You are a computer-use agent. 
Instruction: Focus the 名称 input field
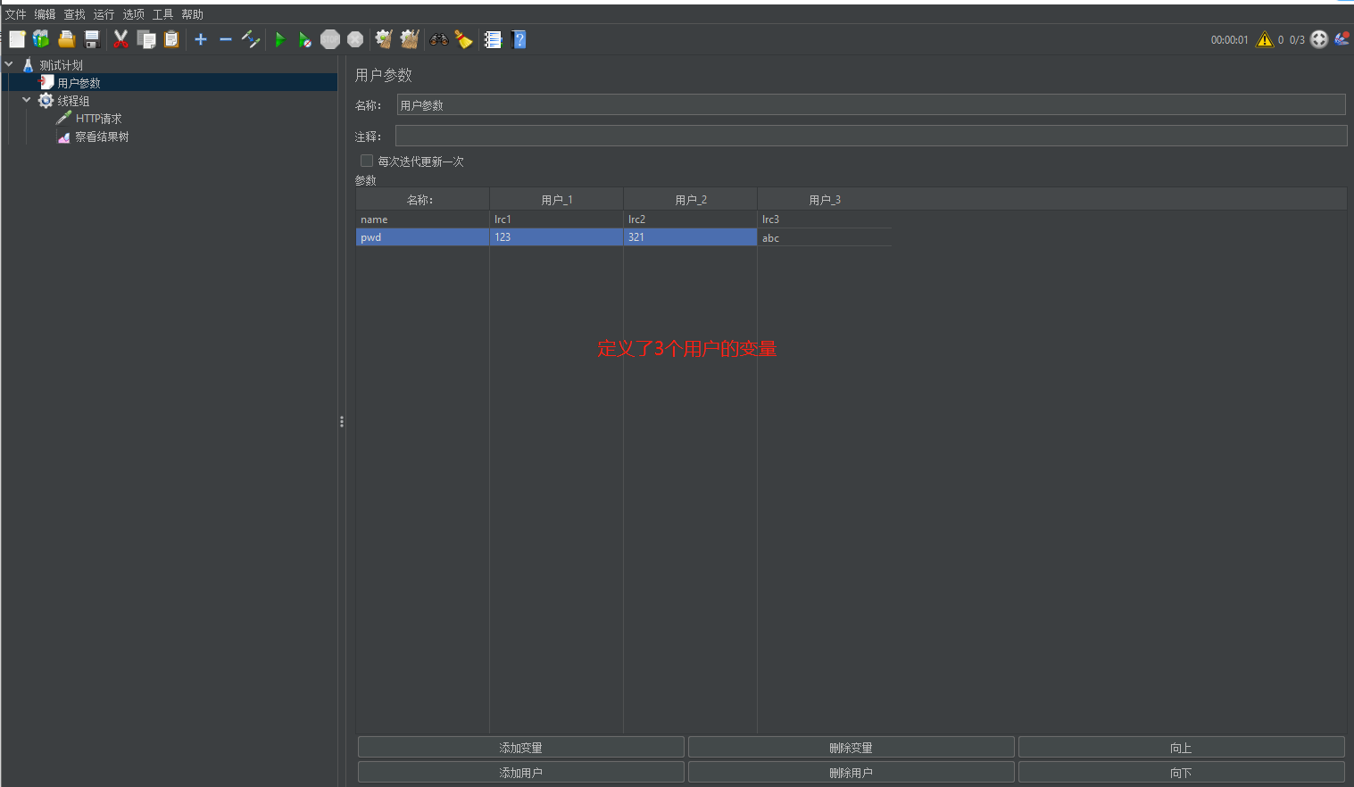click(x=871, y=104)
